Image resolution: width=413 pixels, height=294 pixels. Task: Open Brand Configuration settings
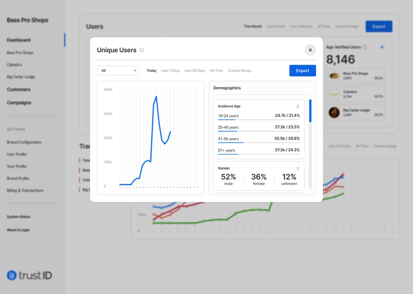point(24,142)
